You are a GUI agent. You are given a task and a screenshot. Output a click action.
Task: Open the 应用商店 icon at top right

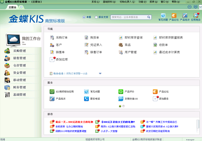coord(196,16)
